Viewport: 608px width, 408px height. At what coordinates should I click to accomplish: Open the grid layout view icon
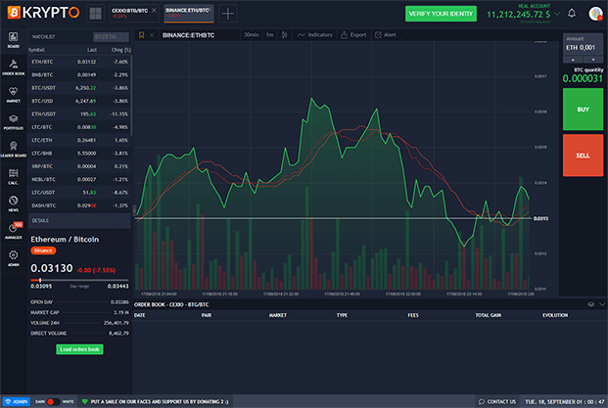tap(95, 14)
